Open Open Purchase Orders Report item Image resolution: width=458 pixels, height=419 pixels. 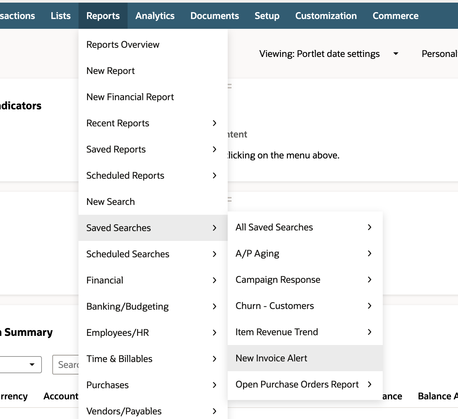click(305, 384)
